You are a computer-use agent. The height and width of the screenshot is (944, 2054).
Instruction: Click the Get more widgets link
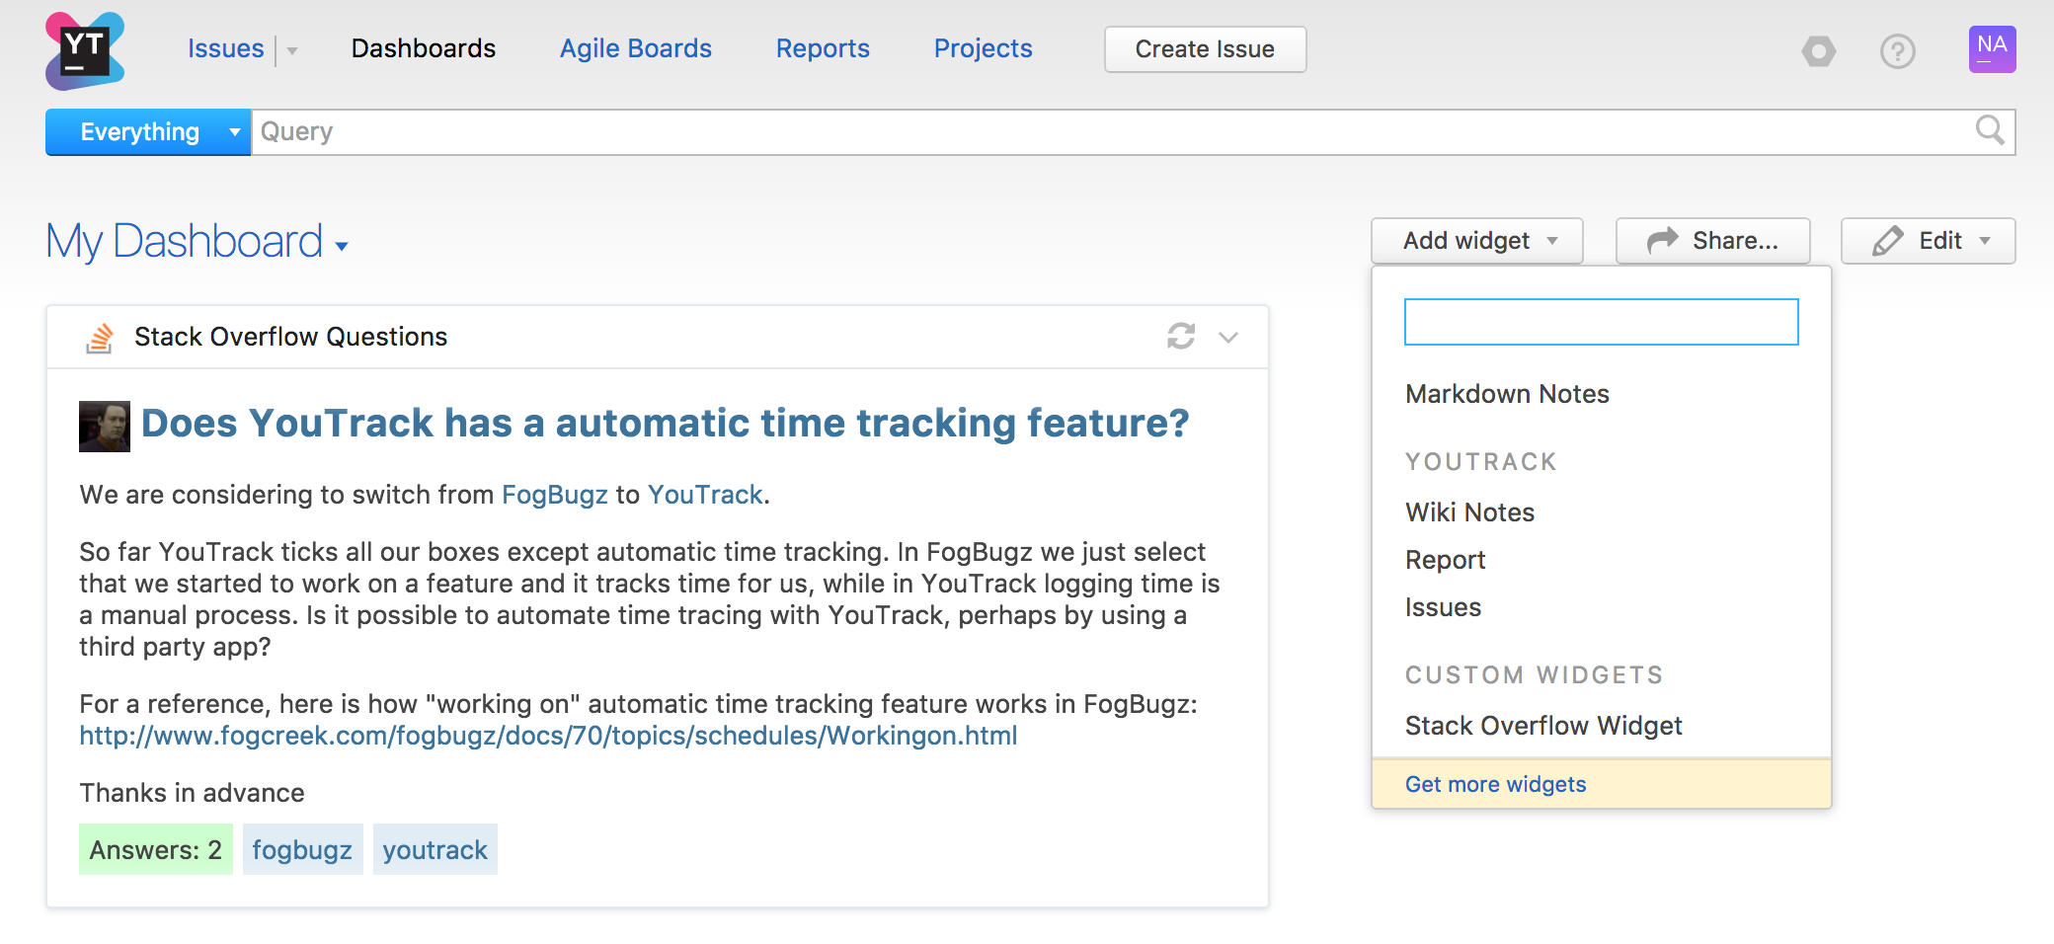pos(1495,784)
